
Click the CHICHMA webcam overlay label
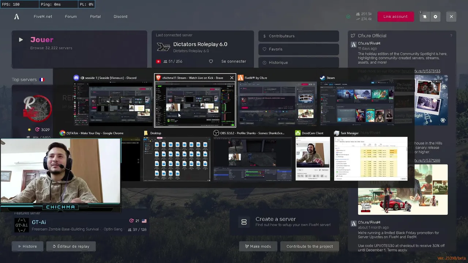point(60,207)
